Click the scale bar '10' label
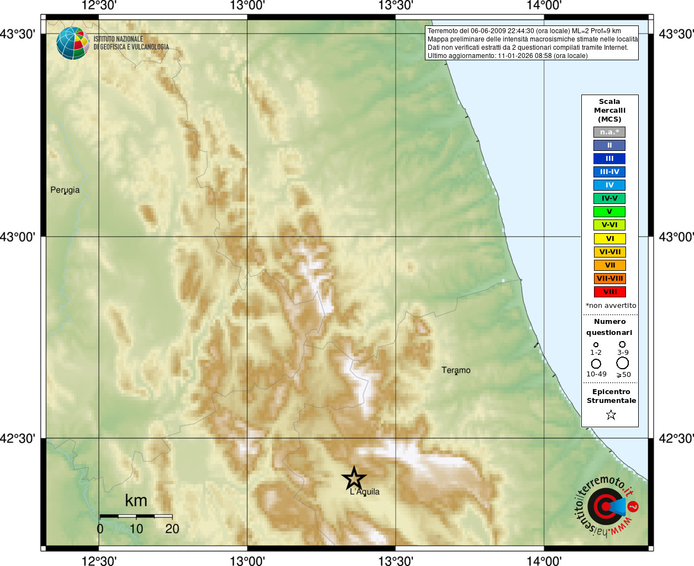The height and width of the screenshot is (566, 694). point(136,529)
